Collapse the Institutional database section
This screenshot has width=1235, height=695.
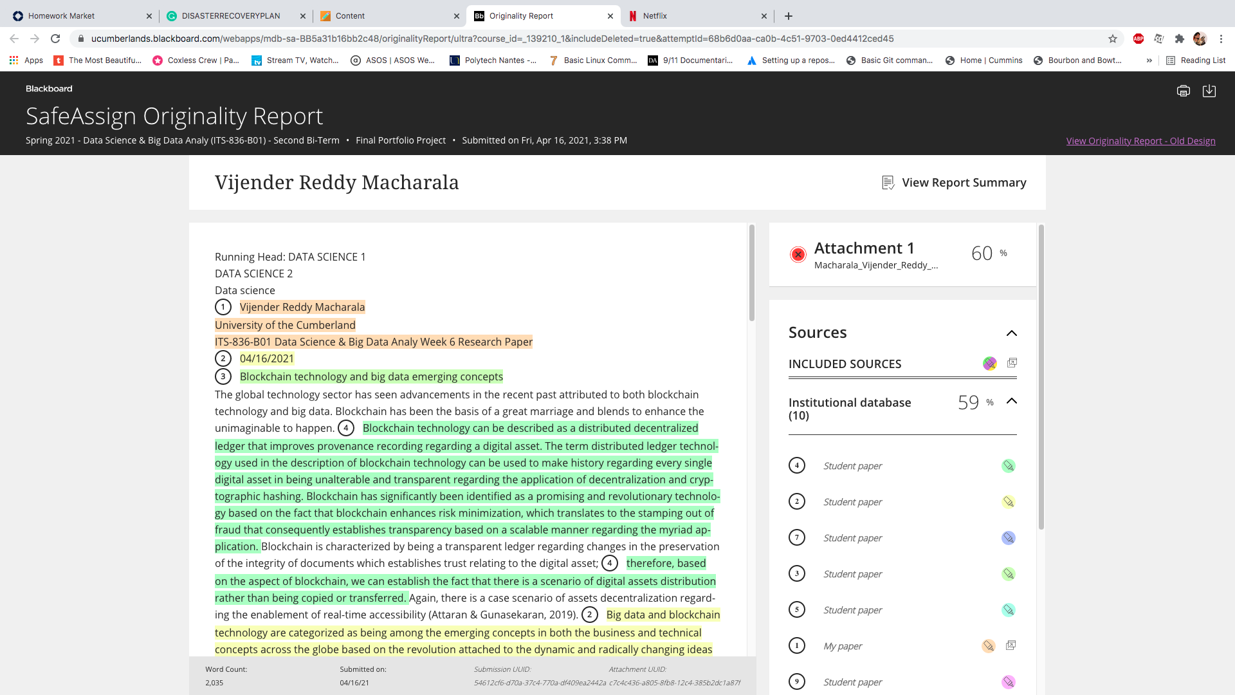pos(1012,401)
